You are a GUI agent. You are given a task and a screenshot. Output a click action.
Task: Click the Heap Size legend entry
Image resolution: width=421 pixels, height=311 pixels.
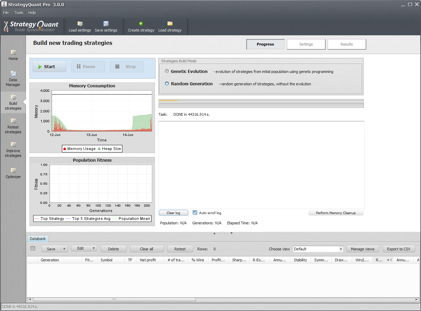(109, 149)
